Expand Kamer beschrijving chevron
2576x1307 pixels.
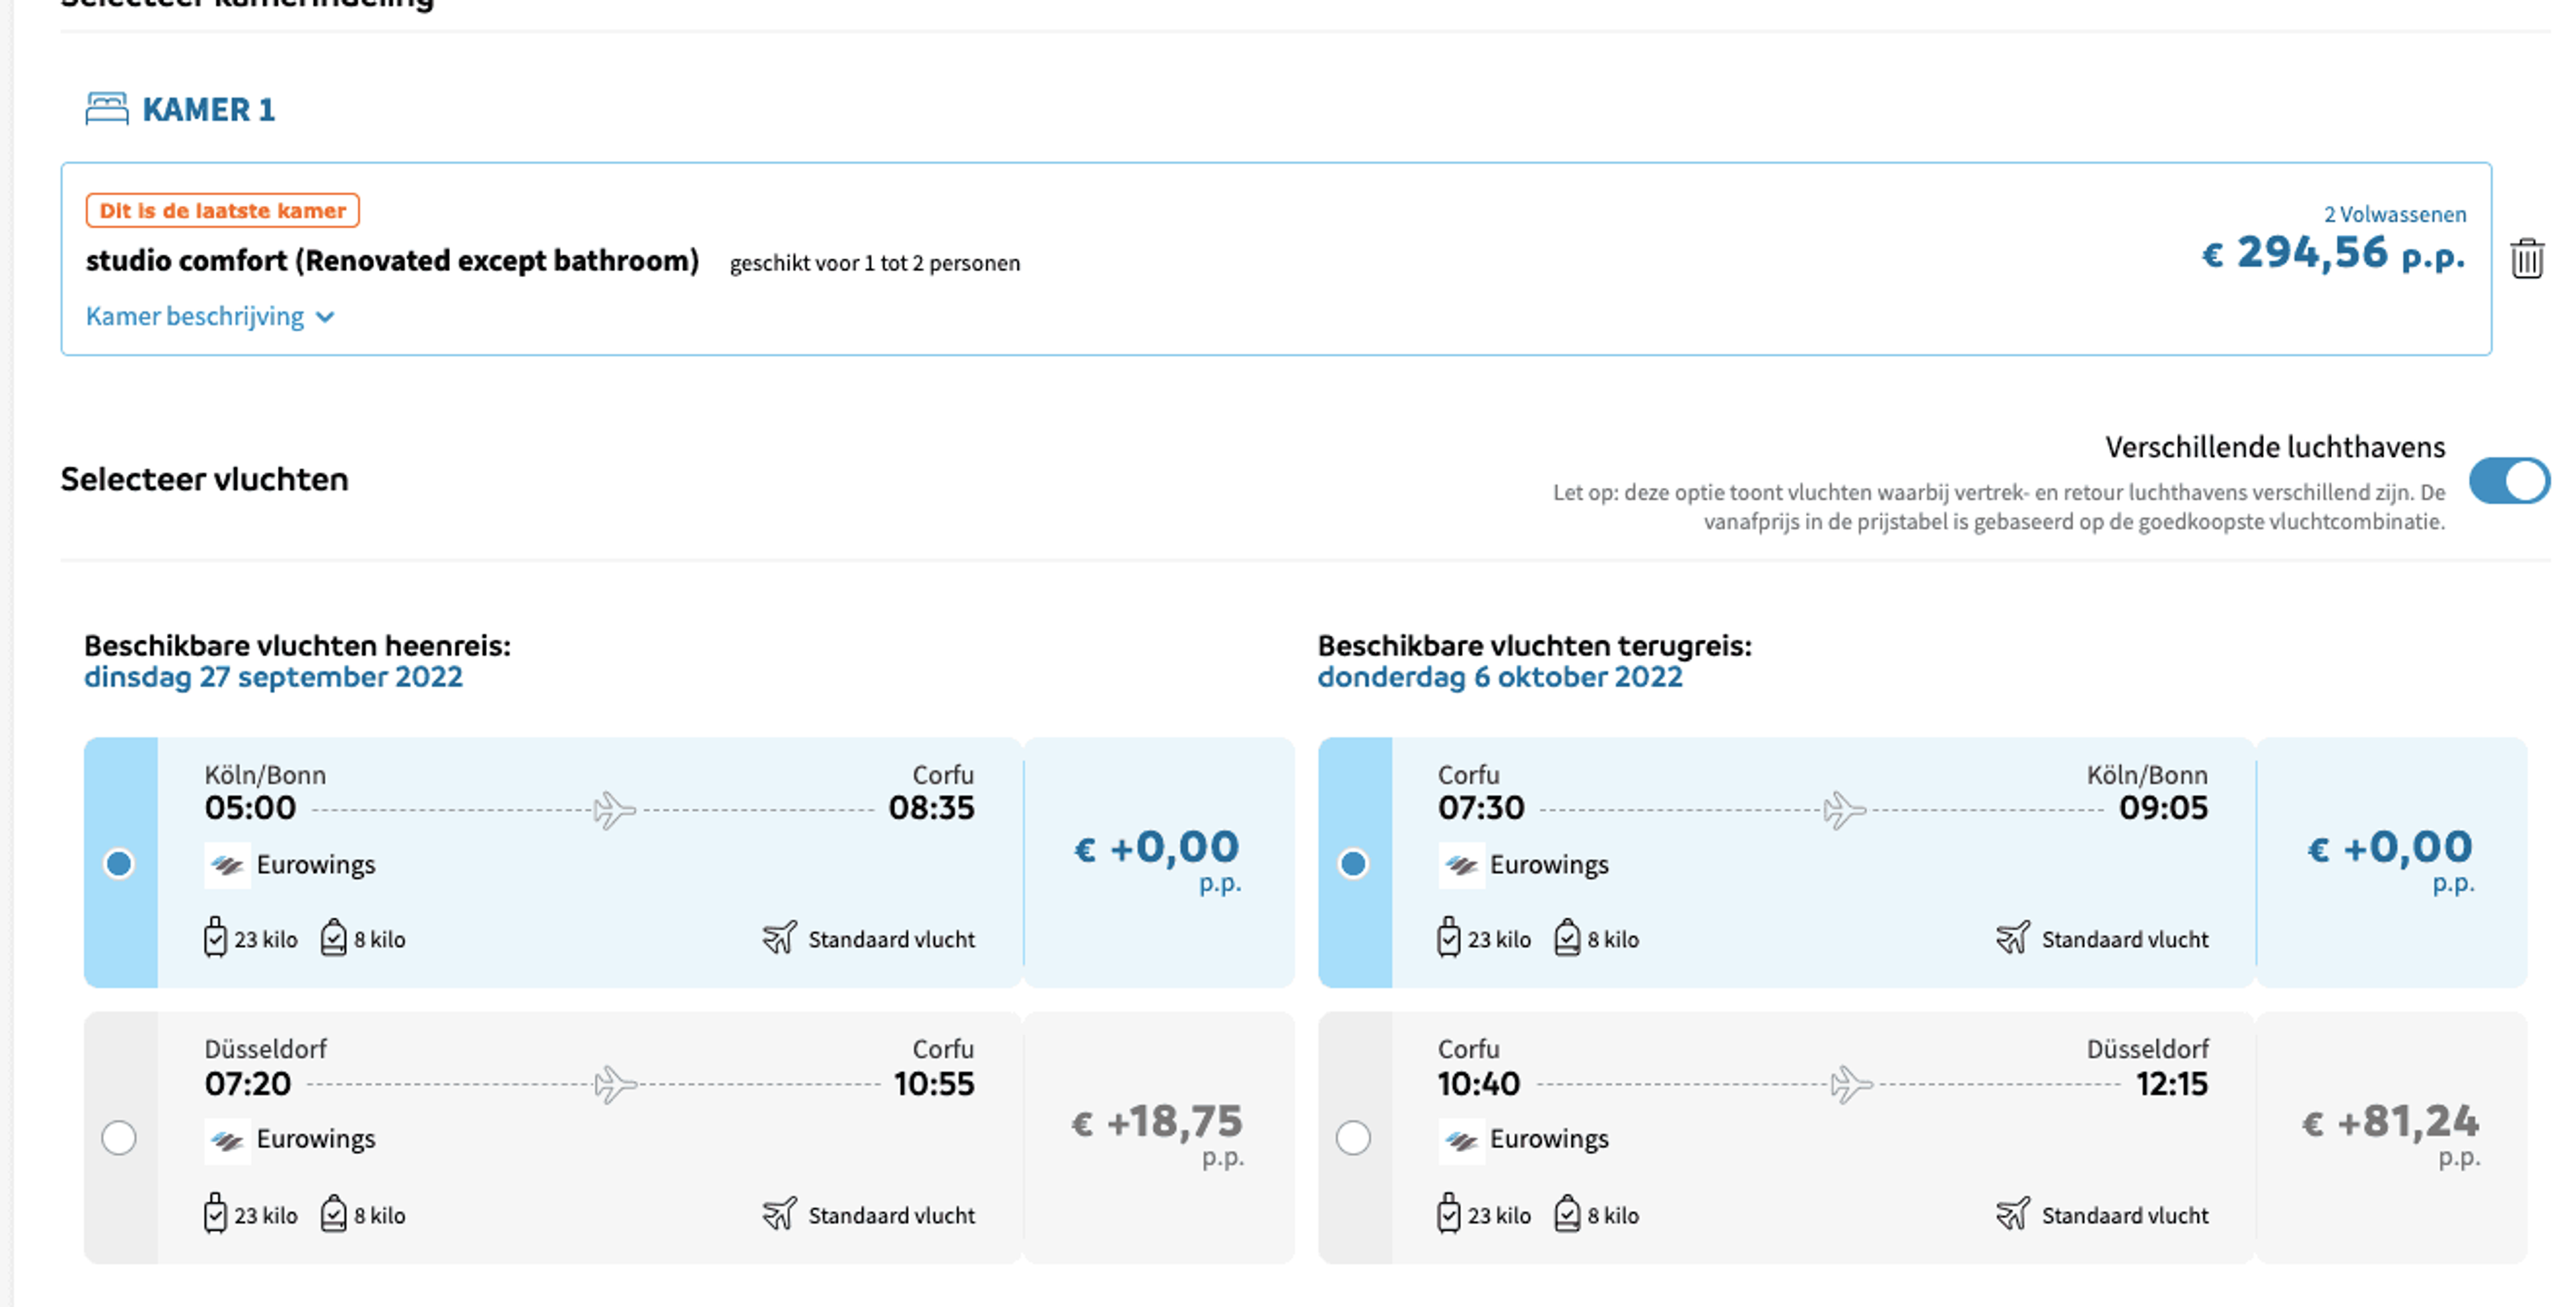(x=325, y=318)
